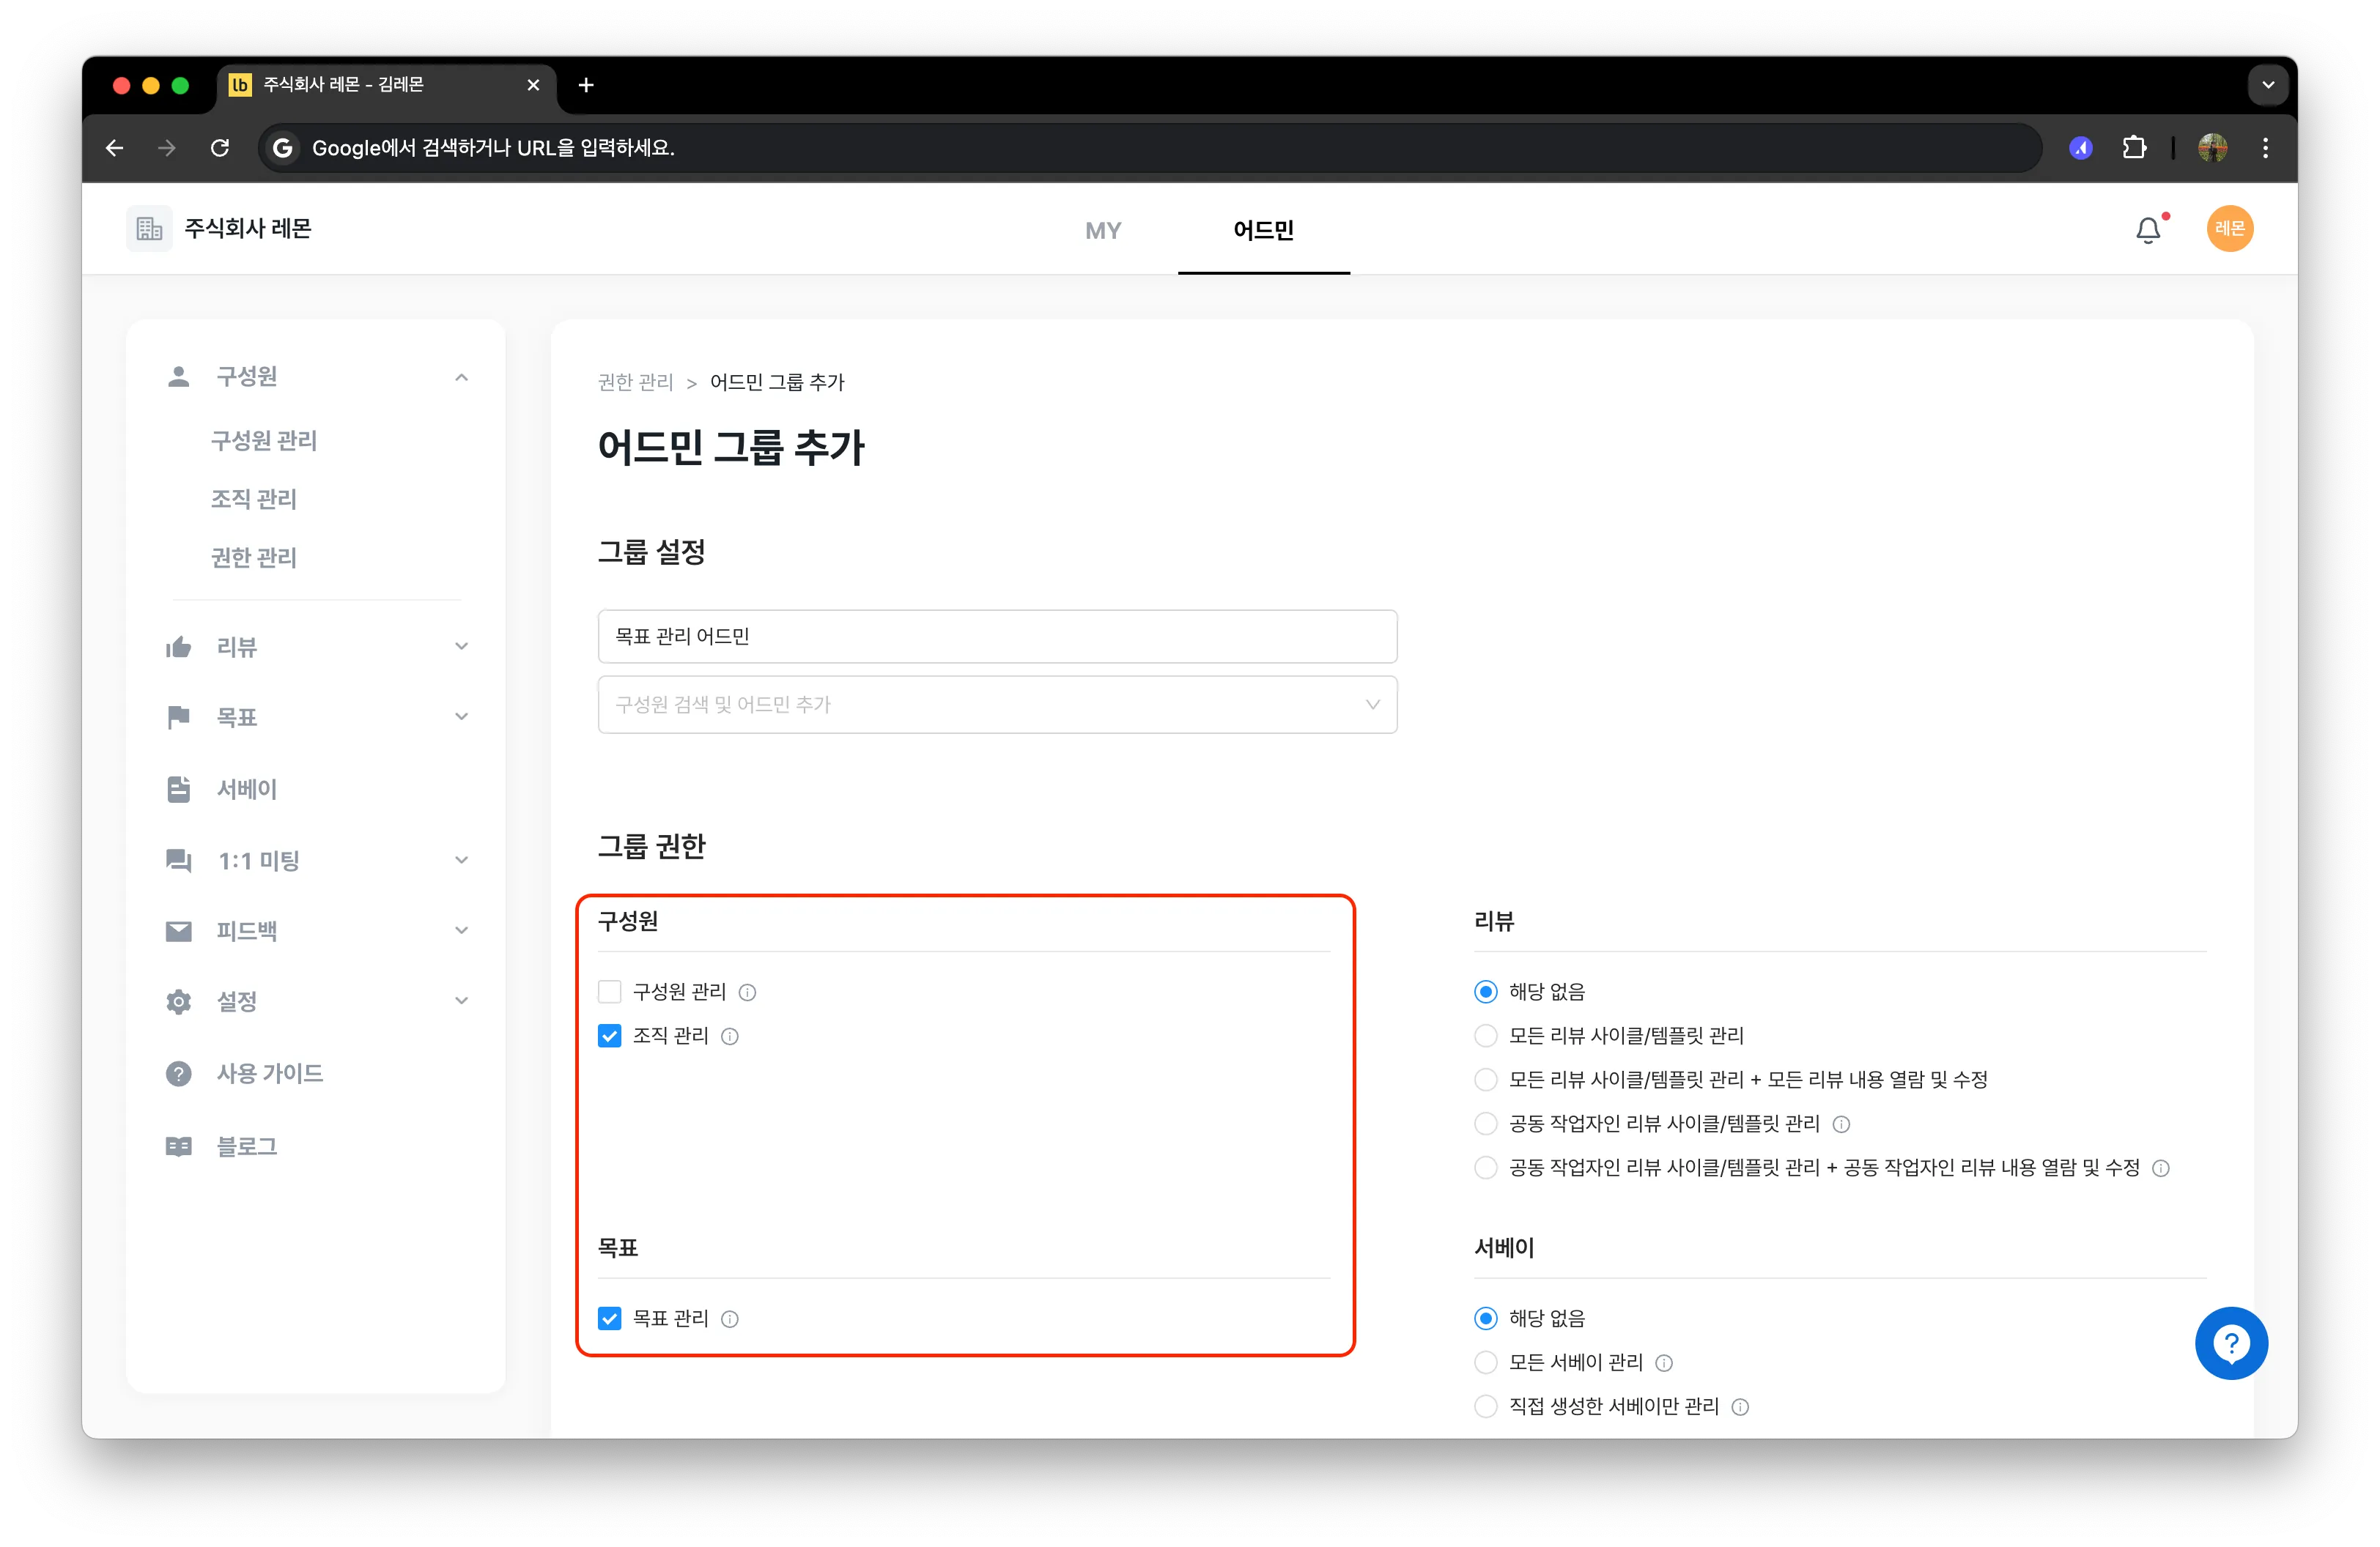2380x1547 pixels.
Task: Click the group name field 목표 관리 어드민
Action: [997, 637]
